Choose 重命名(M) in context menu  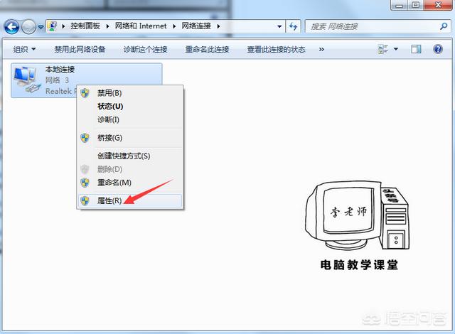130,183
